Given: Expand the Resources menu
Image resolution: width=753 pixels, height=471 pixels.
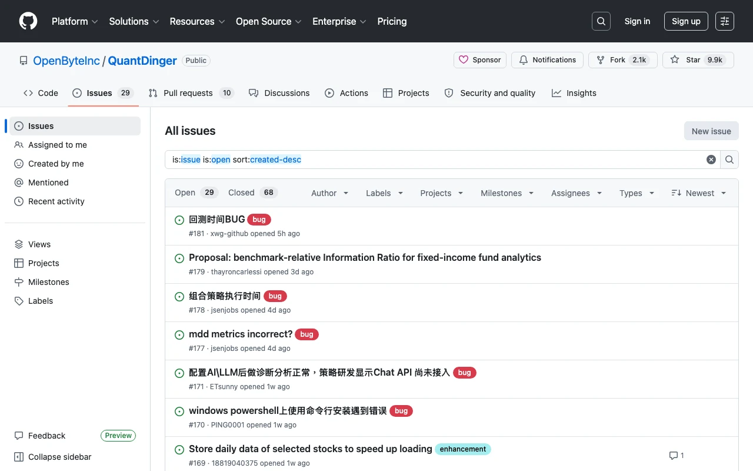Looking at the screenshot, I should [197, 21].
